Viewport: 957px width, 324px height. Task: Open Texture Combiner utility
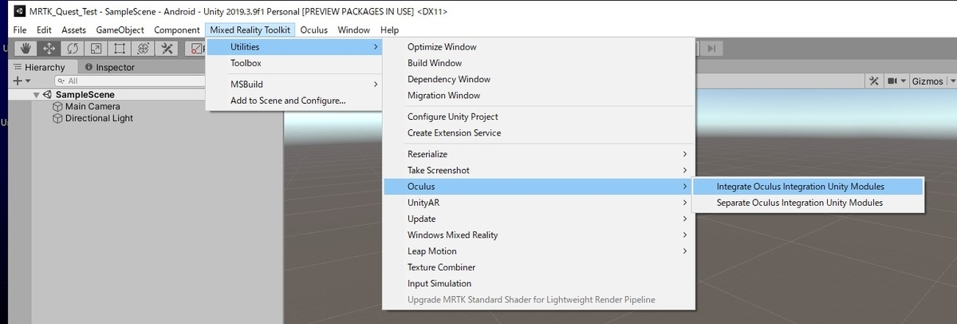click(539, 267)
